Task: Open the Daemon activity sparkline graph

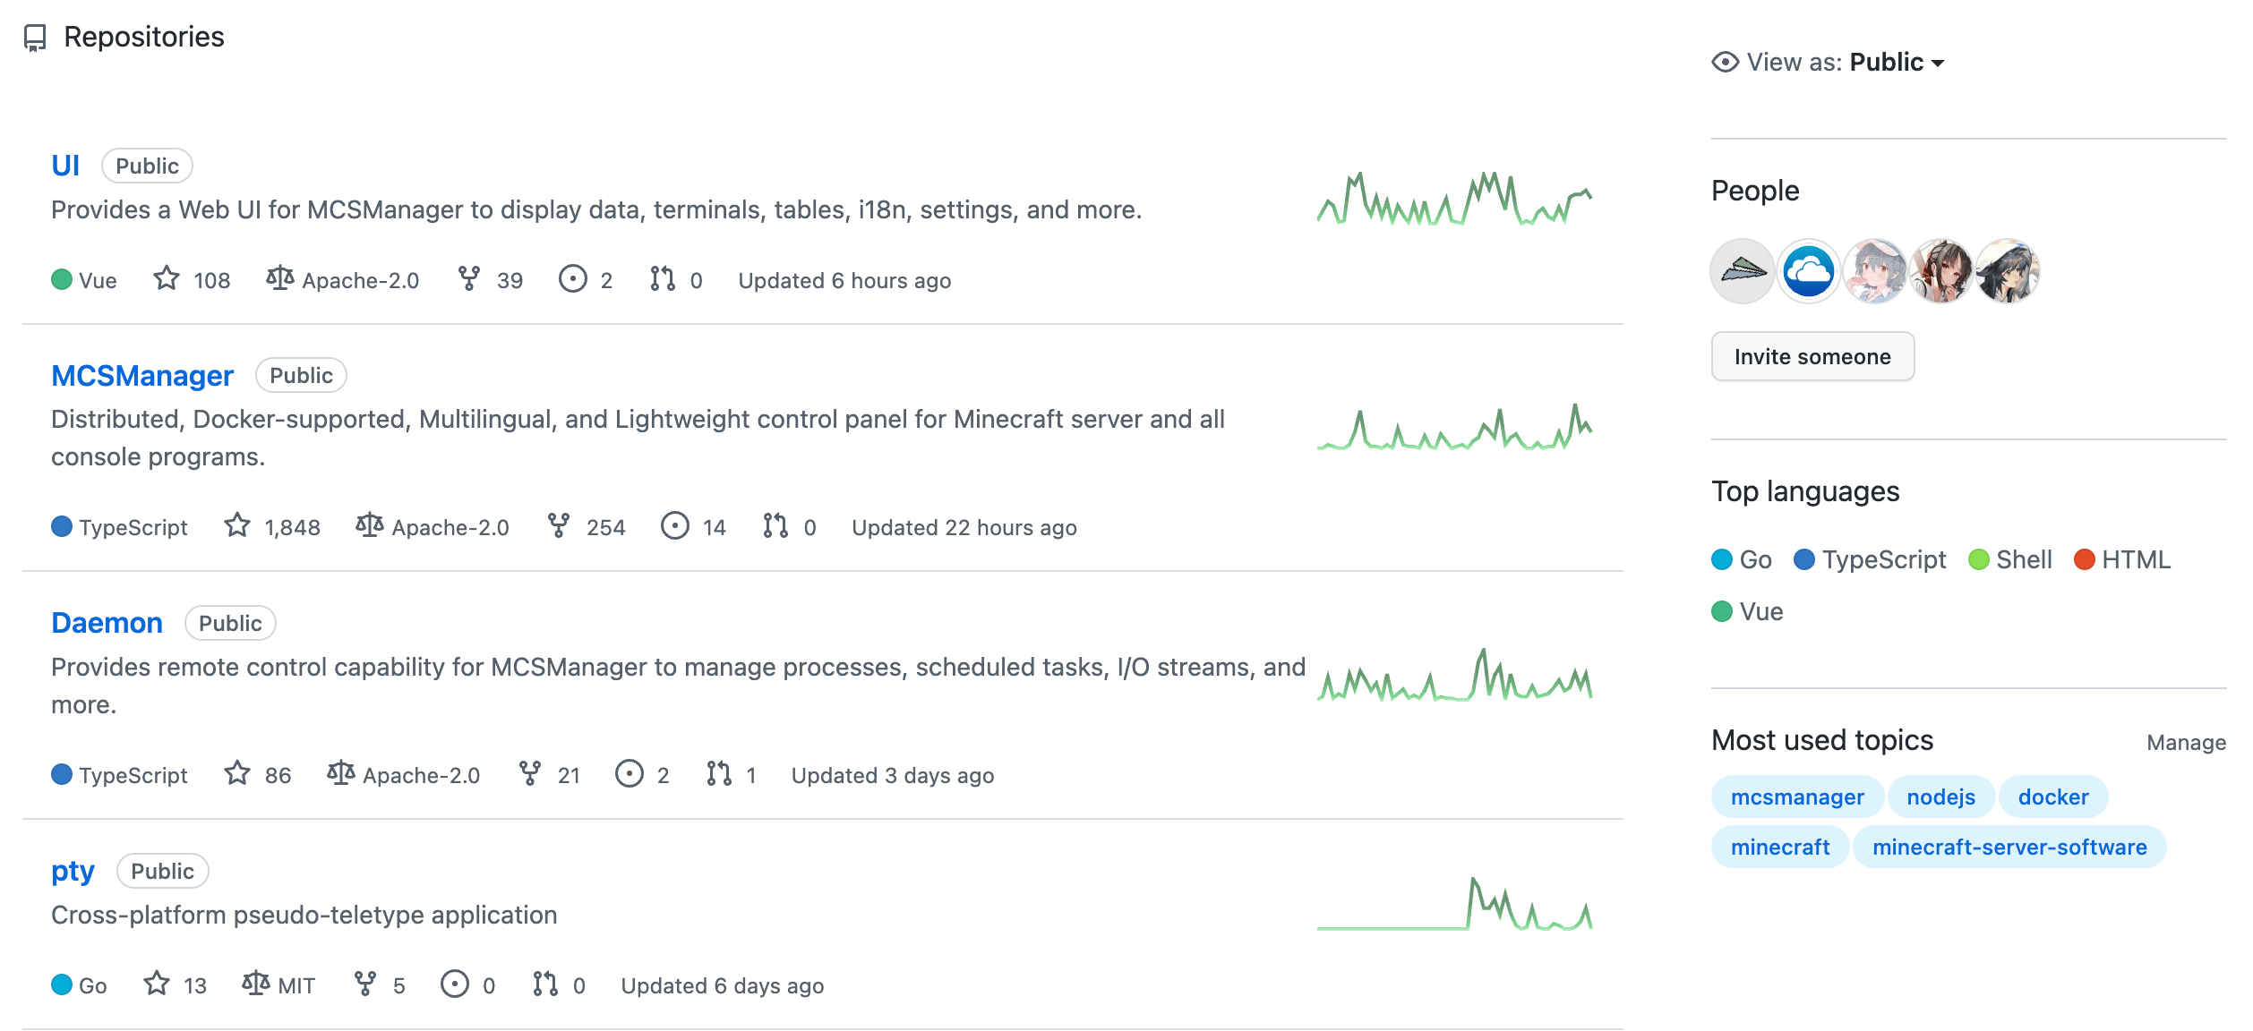Action: point(1455,674)
